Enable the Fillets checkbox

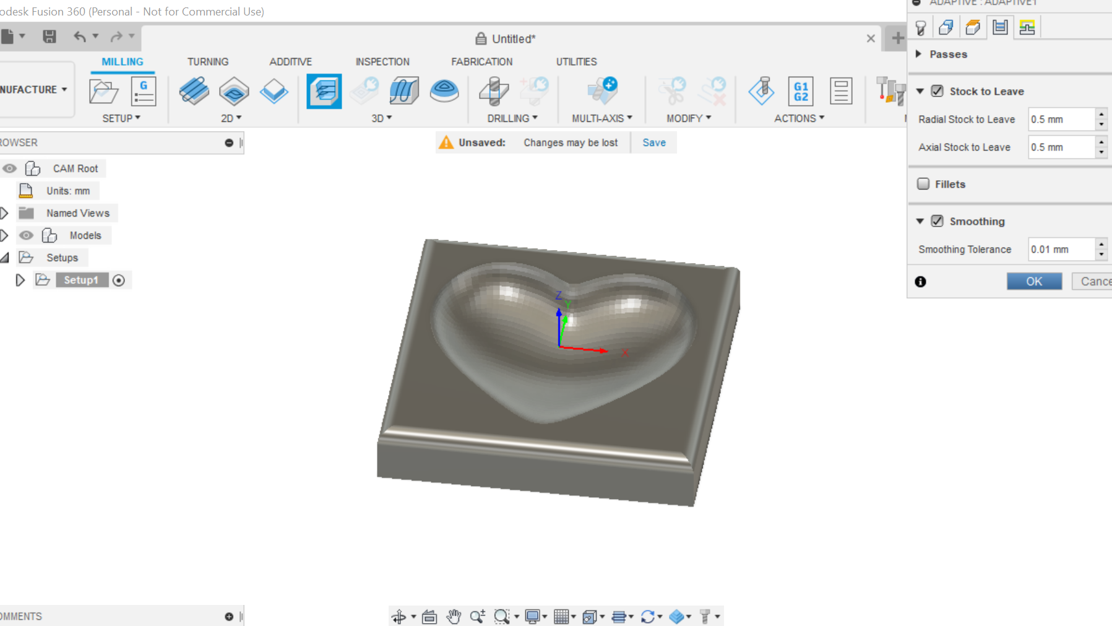[x=924, y=184]
